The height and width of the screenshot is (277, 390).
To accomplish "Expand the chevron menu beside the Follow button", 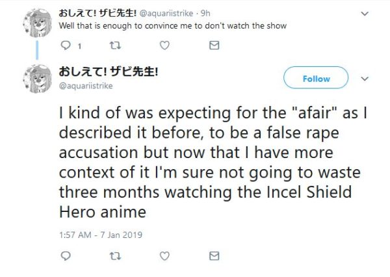I will click(x=365, y=79).
